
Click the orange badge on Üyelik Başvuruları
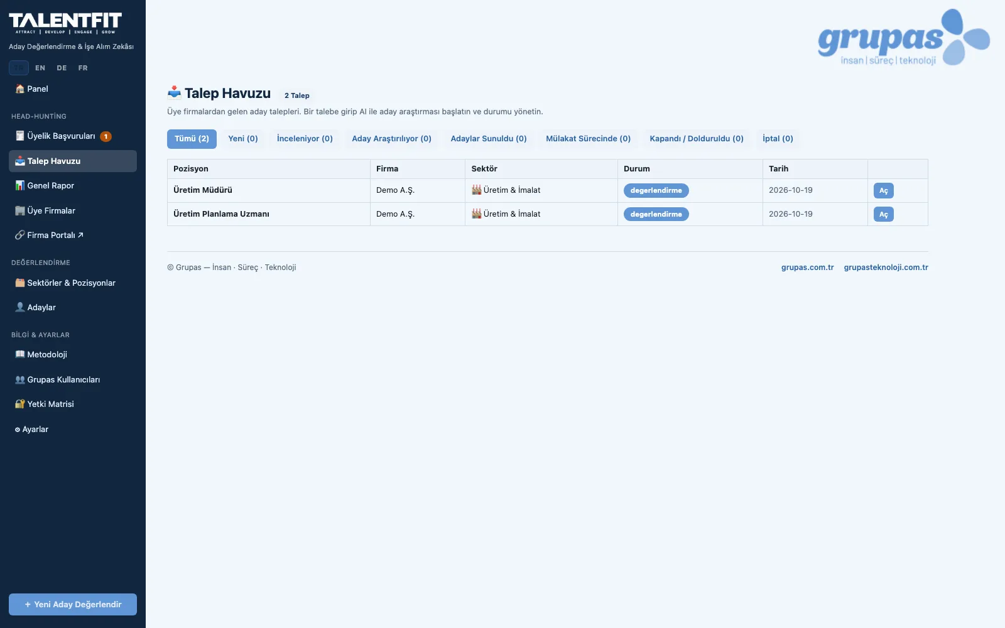click(106, 136)
